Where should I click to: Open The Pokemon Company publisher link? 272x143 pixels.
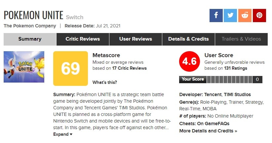click(30, 26)
